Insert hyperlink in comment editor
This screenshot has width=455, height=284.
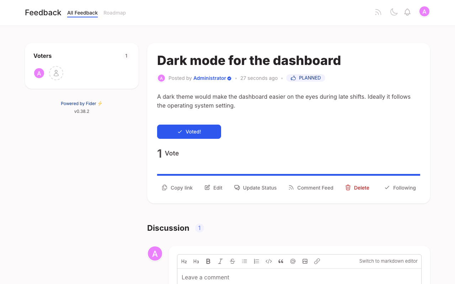pos(317,261)
